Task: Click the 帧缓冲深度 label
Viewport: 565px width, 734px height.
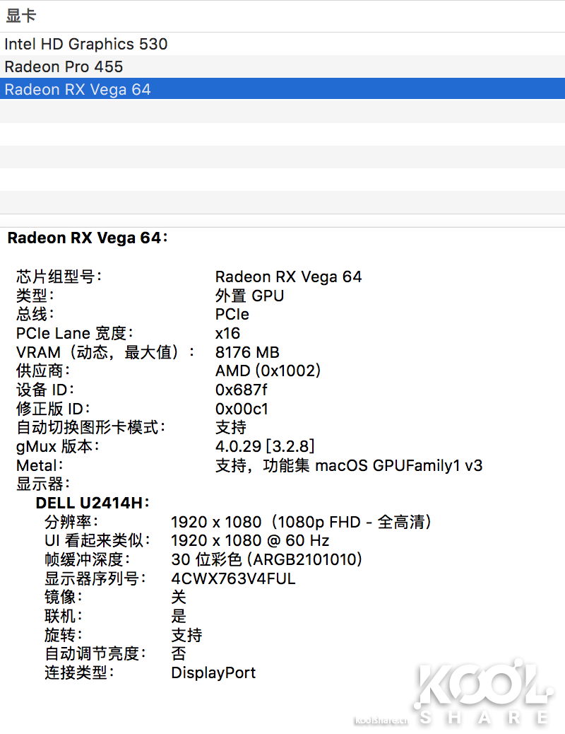Action: (x=87, y=559)
